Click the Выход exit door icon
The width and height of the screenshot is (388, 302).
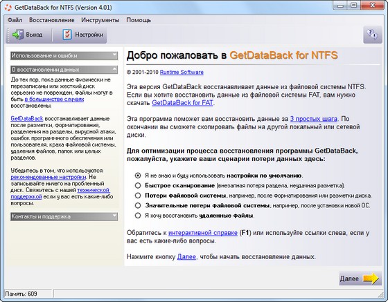pyautogui.click(x=17, y=35)
